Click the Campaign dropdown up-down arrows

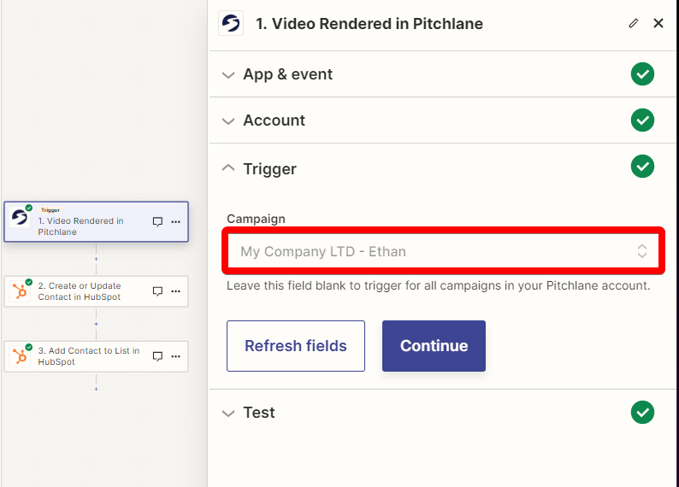pos(641,251)
